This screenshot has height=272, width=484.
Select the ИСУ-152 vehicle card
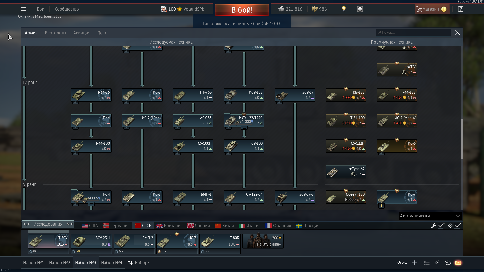[x=244, y=95]
